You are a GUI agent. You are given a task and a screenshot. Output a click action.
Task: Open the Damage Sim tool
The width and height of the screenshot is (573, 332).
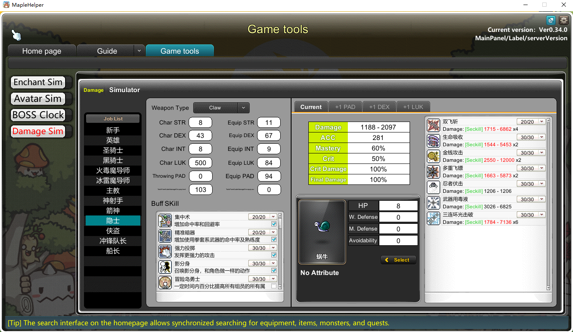tap(38, 131)
